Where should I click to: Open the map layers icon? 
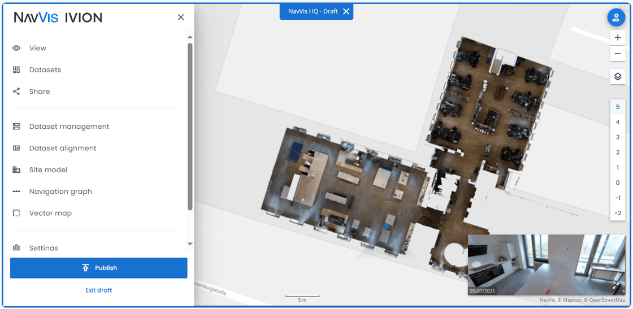pyautogui.click(x=618, y=76)
